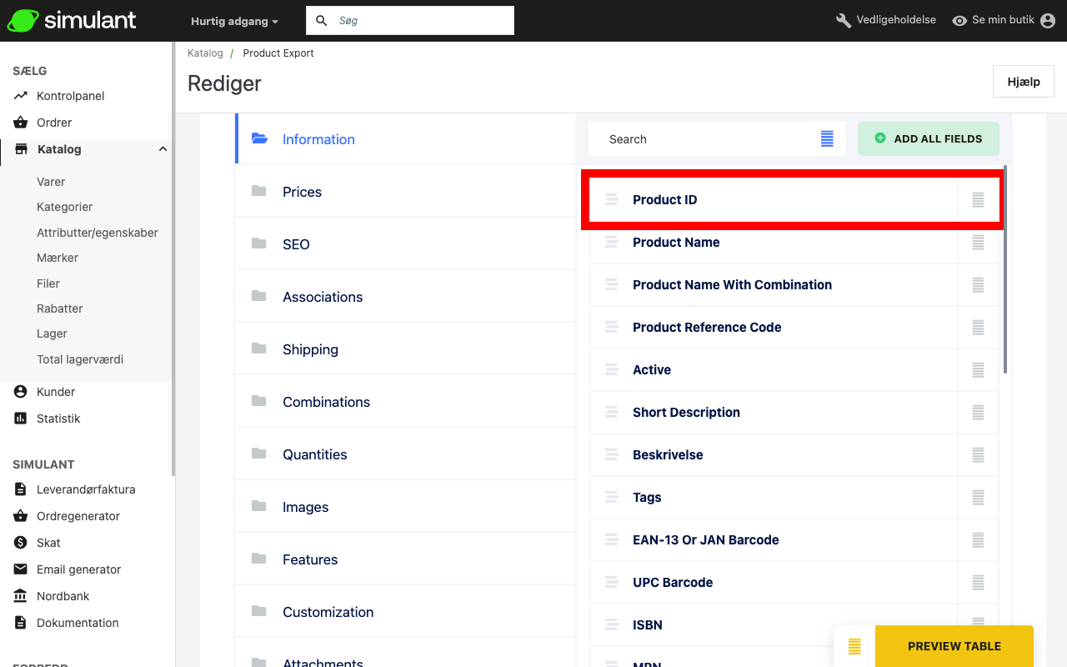This screenshot has height=667, width=1067.
Task: Click the add icon right of Active field
Action: pyautogui.click(x=978, y=370)
